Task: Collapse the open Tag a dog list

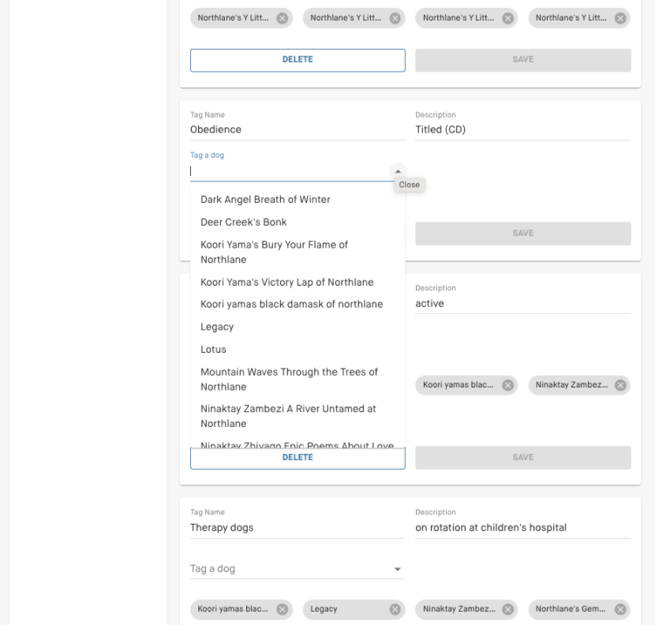Action: 398,171
